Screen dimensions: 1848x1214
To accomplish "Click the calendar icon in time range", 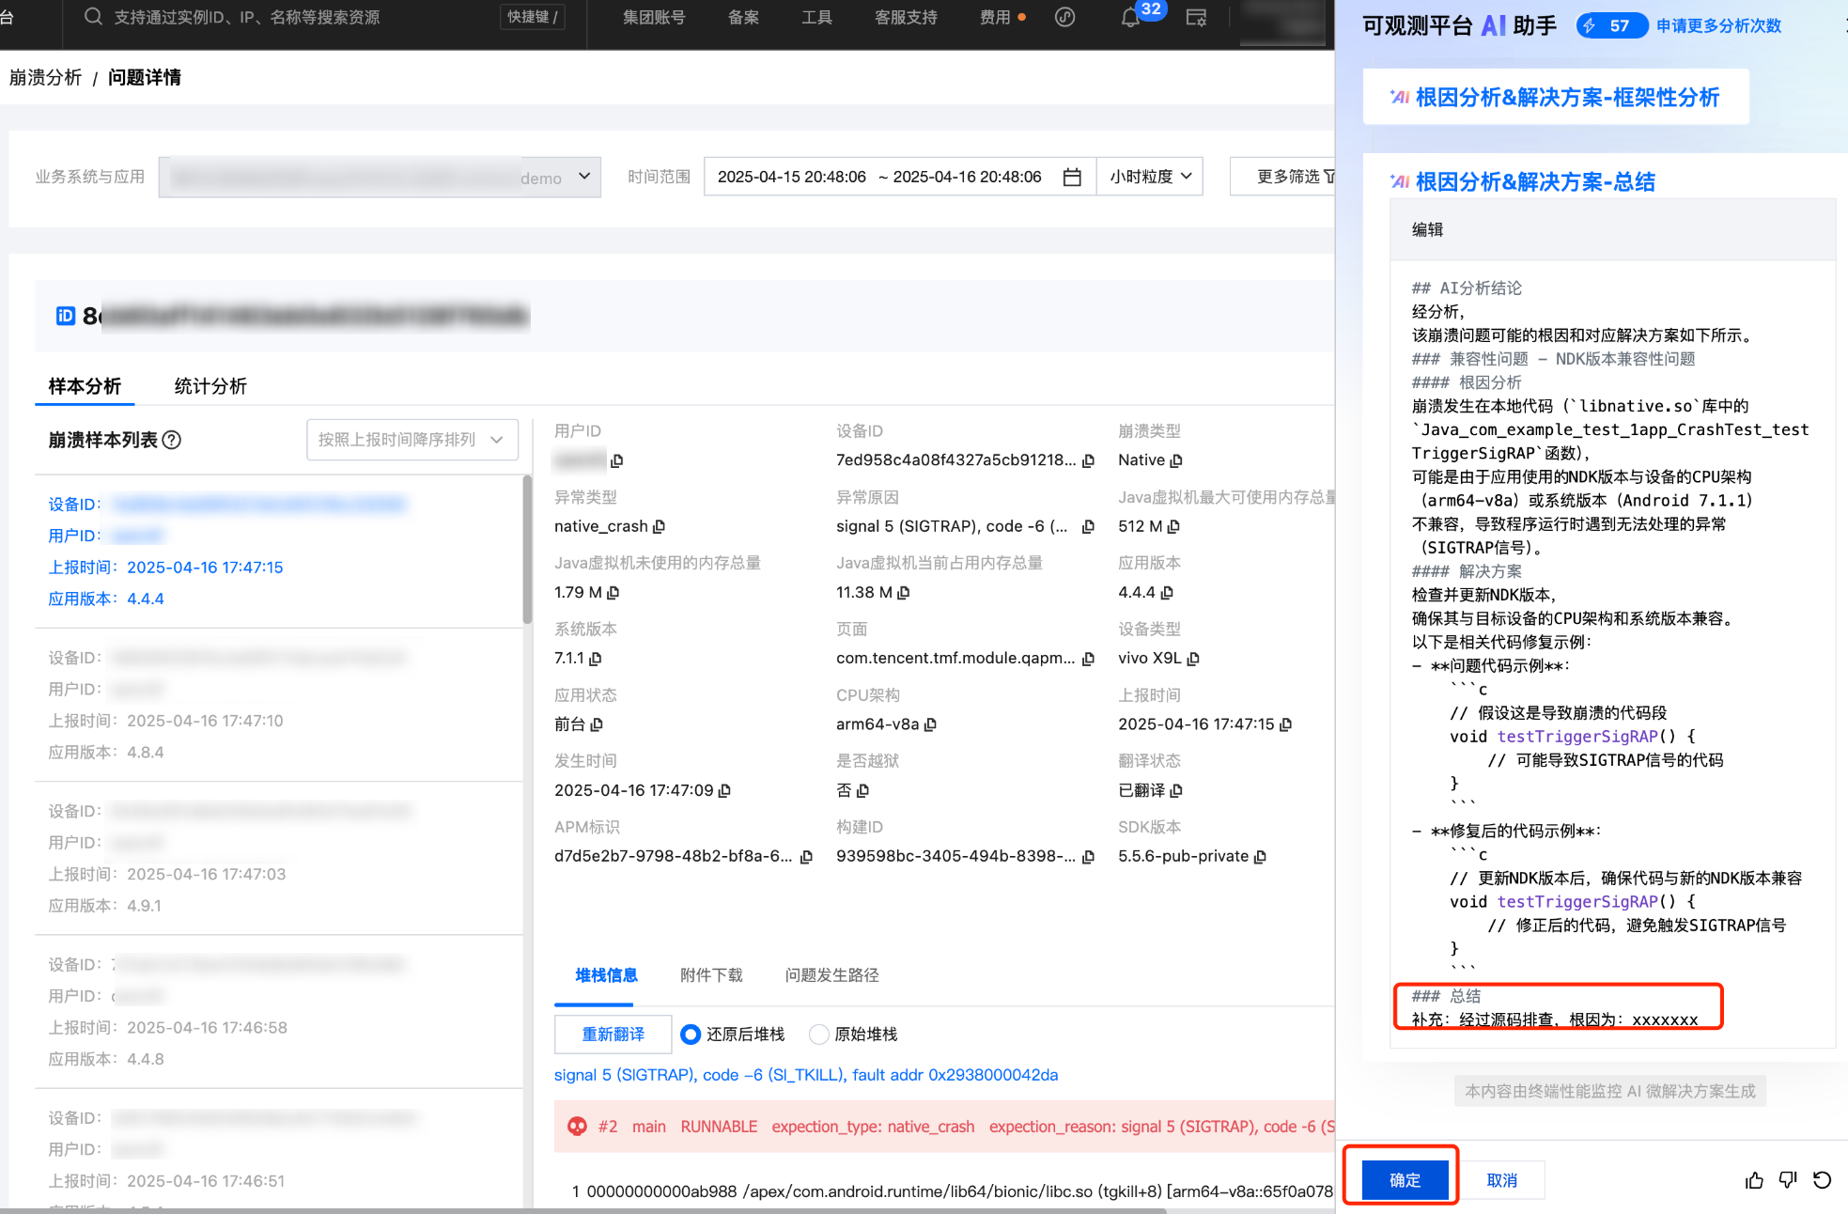I will click(1072, 177).
